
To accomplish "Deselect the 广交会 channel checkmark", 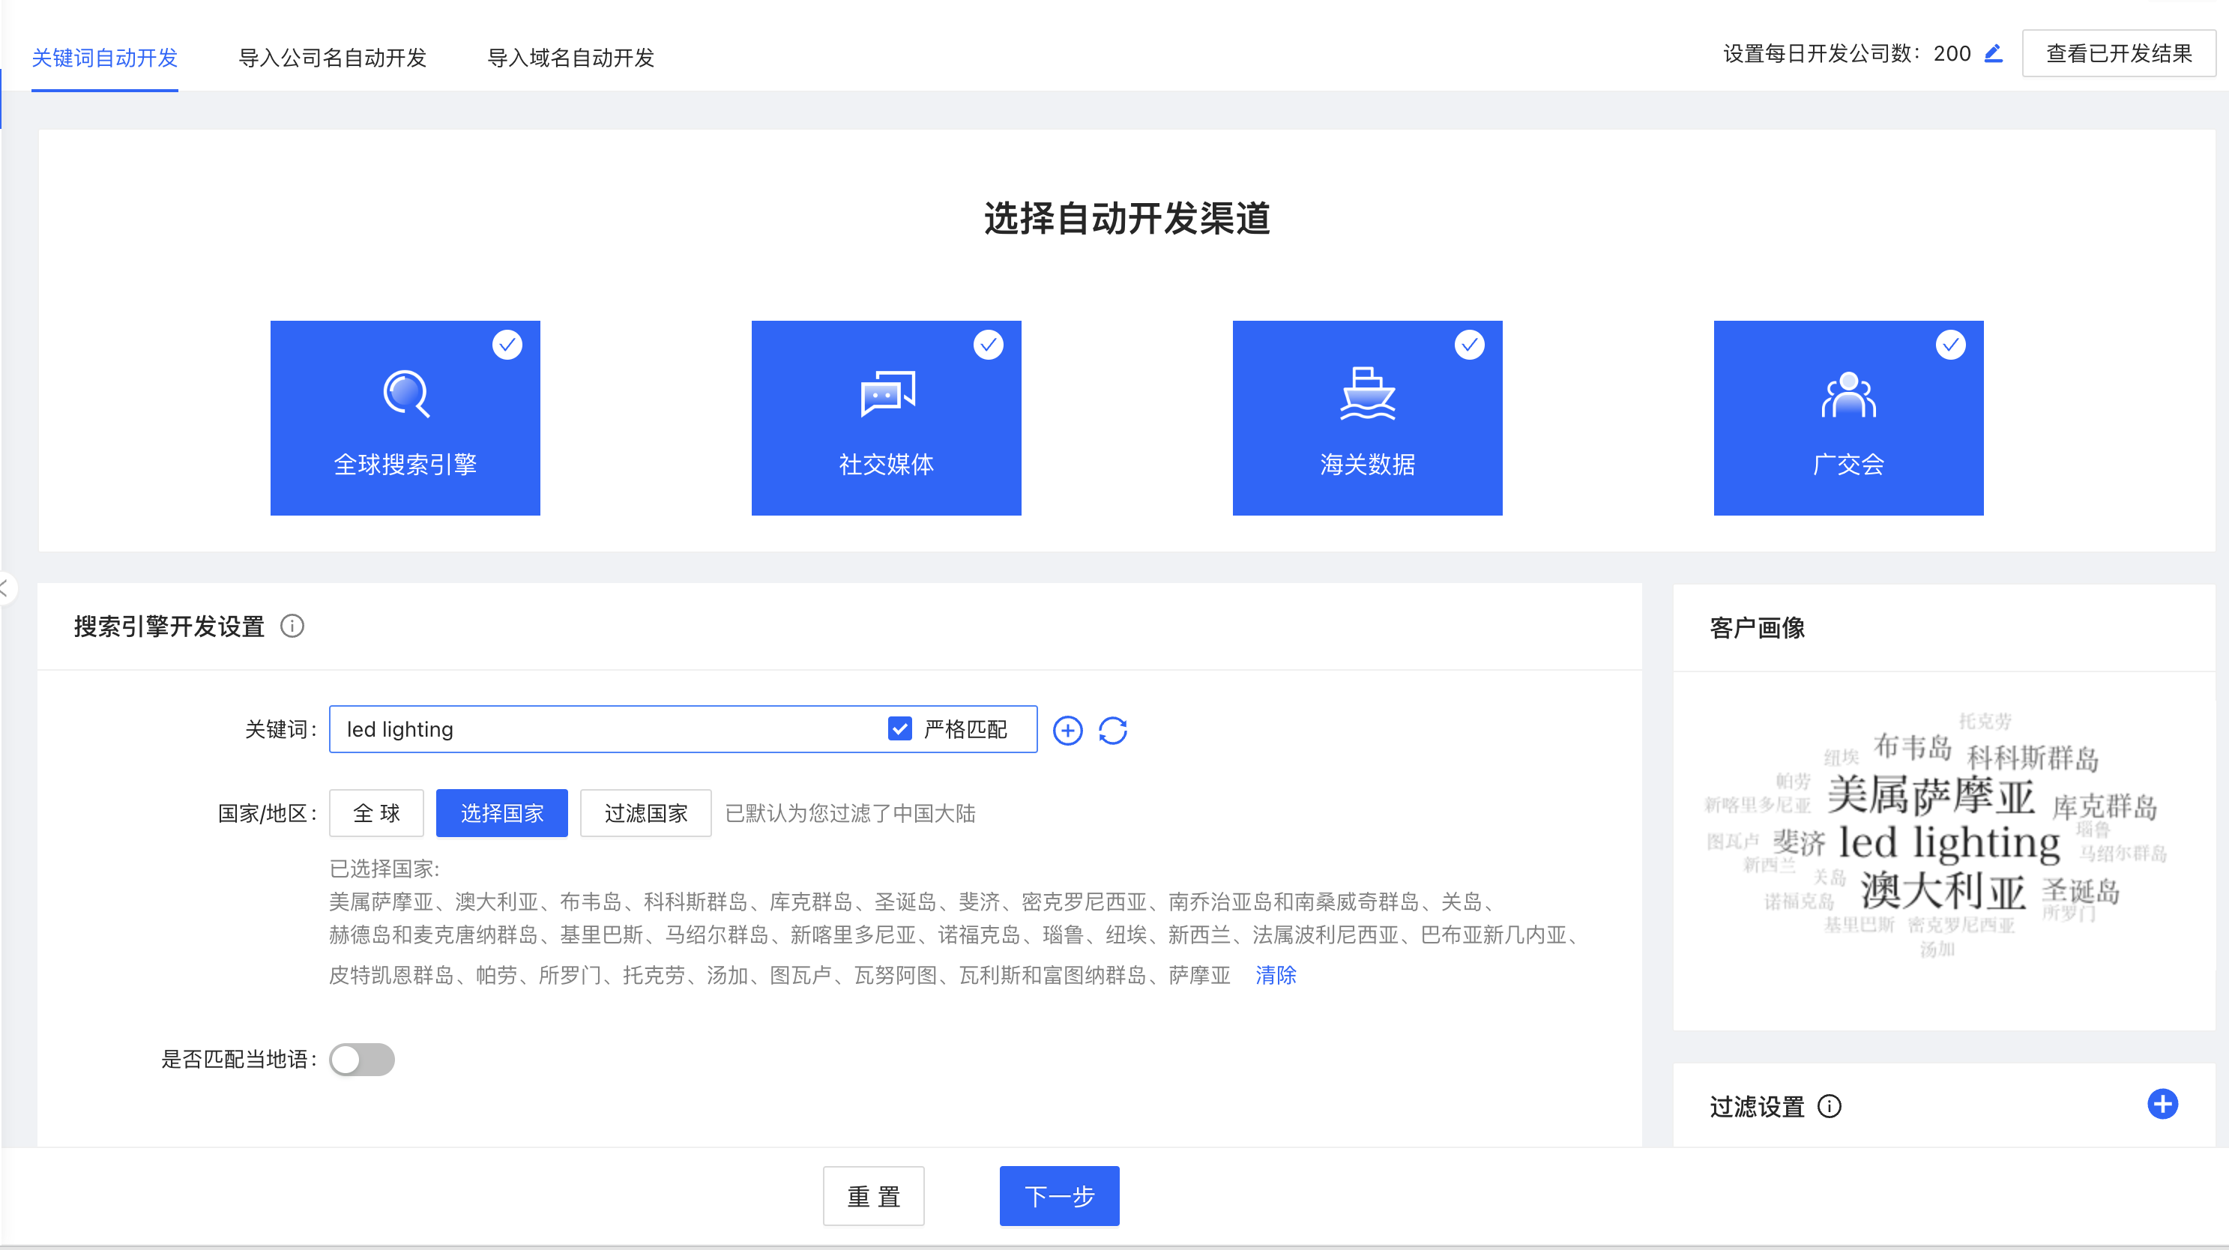I will pyautogui.click(x=1950, y=345).
